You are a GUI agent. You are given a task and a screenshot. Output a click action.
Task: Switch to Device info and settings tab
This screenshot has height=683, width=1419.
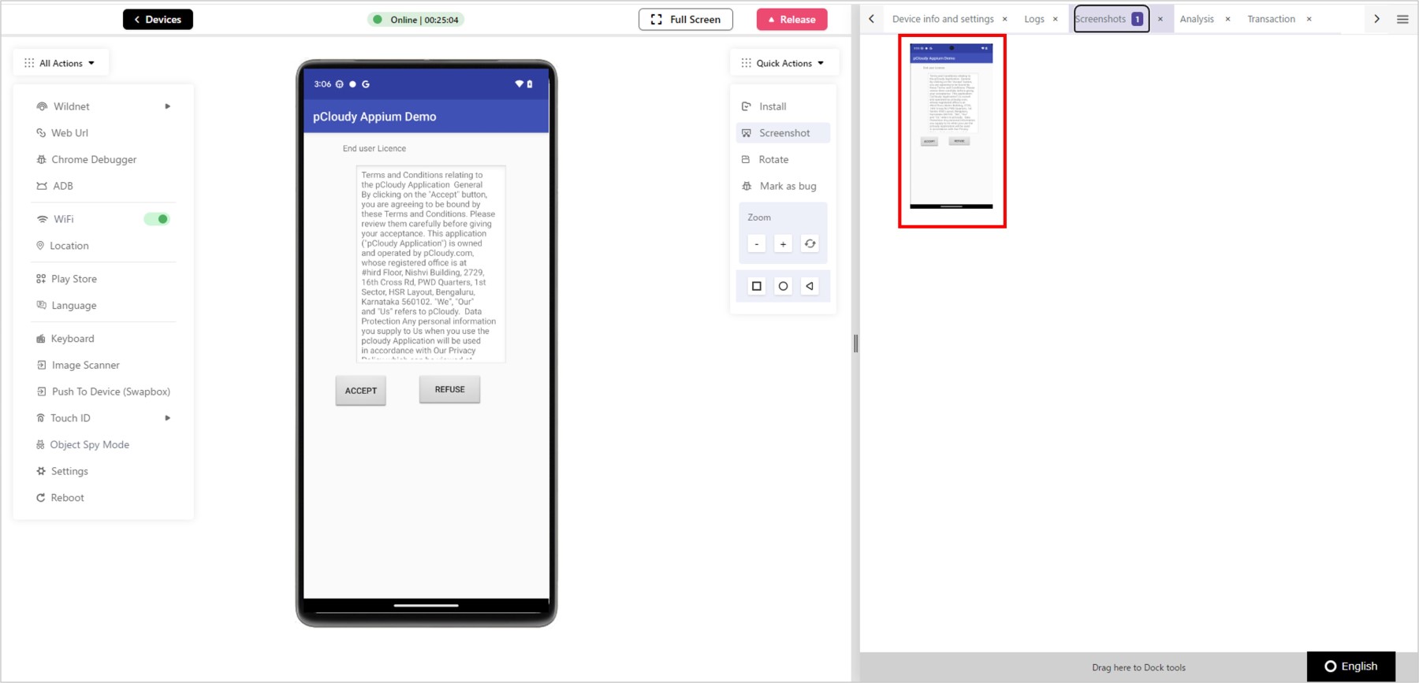pyautogui.click(x=943, y=19)
